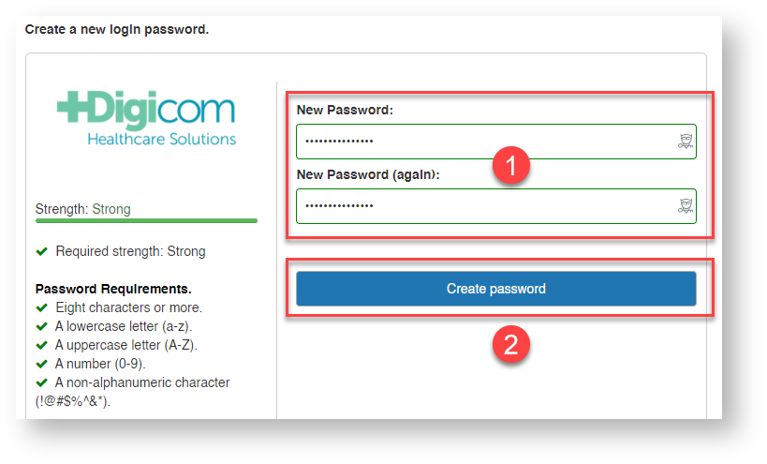
Task: Click checkmark beside A number (0-9)
Action: point(42,364)
